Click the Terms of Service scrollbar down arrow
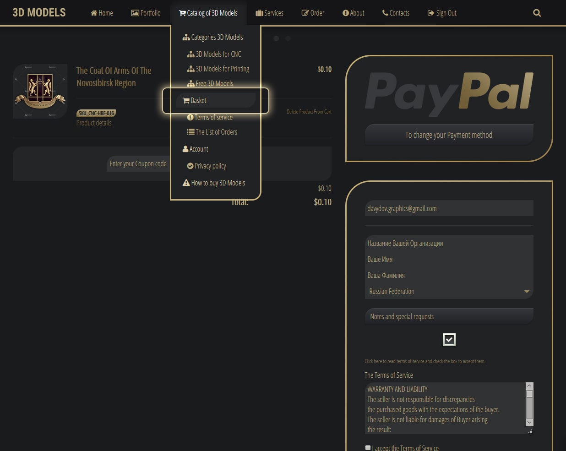 point(529,422)
